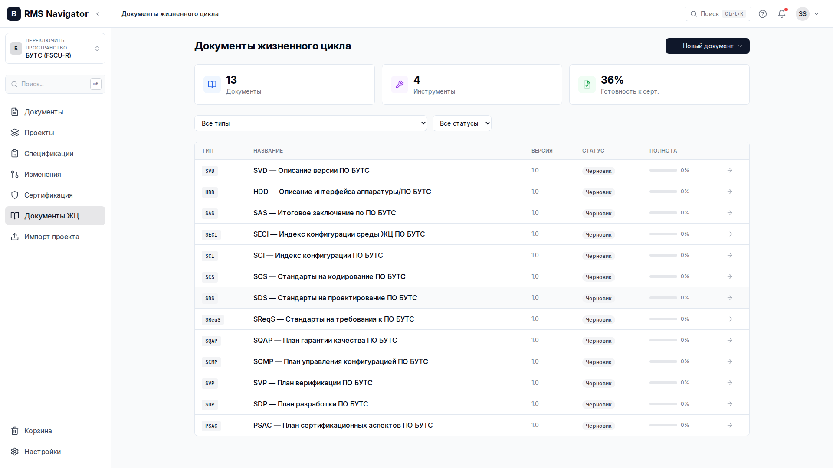
Task: Open HDD row arrow icon
Action: pos(730,192)
